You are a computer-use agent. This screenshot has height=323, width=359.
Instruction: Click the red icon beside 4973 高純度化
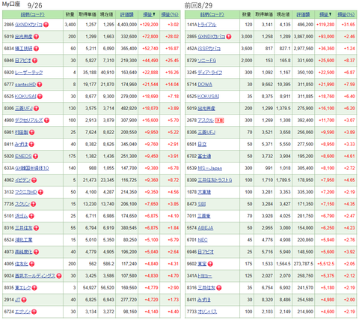[36, 252]
